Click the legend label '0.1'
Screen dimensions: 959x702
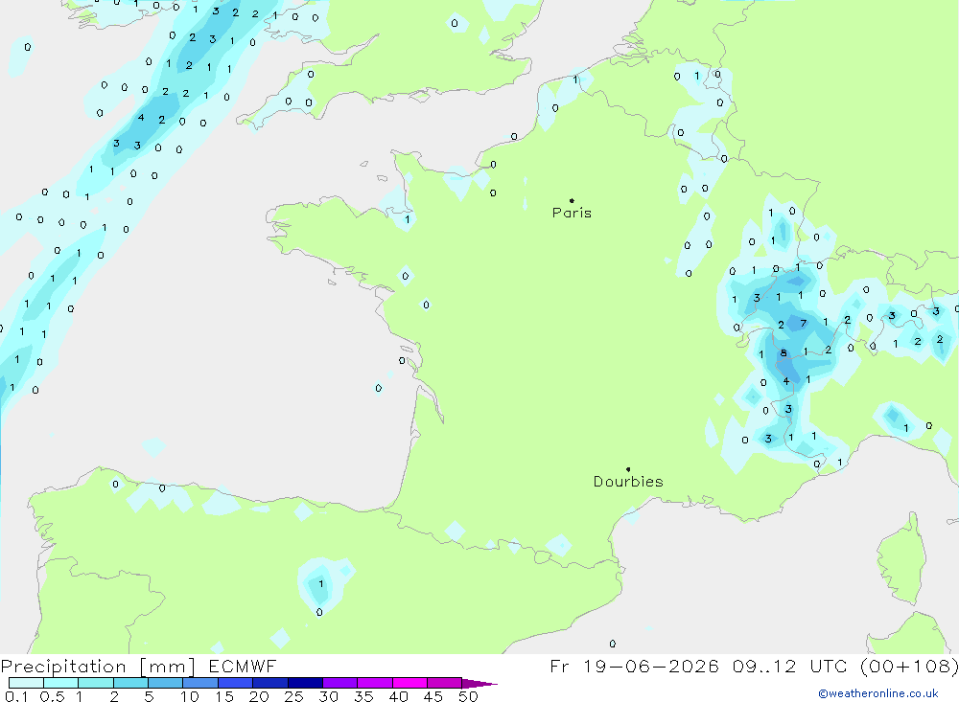coord(16,696)
